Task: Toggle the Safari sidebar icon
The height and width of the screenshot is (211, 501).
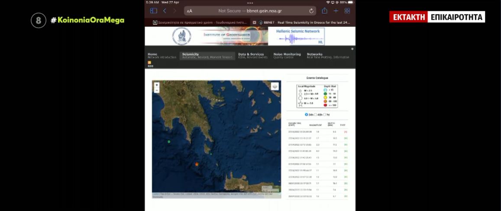Action: (x=154, y=11)
